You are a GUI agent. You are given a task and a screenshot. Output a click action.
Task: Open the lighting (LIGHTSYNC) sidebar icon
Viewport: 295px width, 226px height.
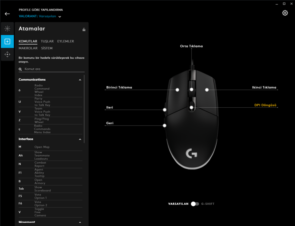pos(7,28)
